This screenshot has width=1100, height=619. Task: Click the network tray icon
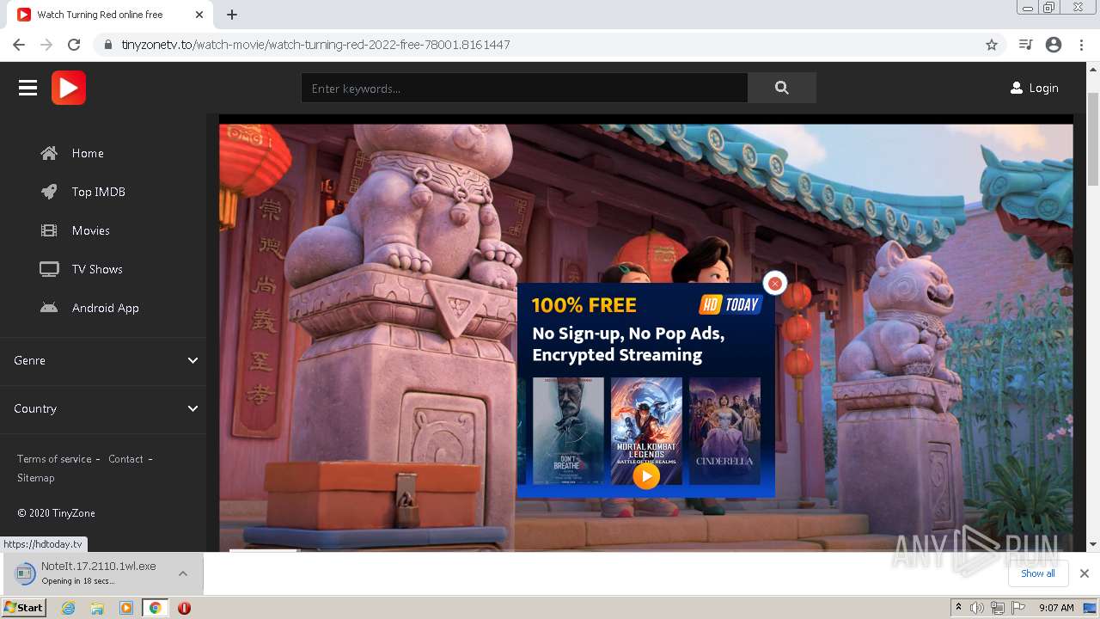point(997,608)
